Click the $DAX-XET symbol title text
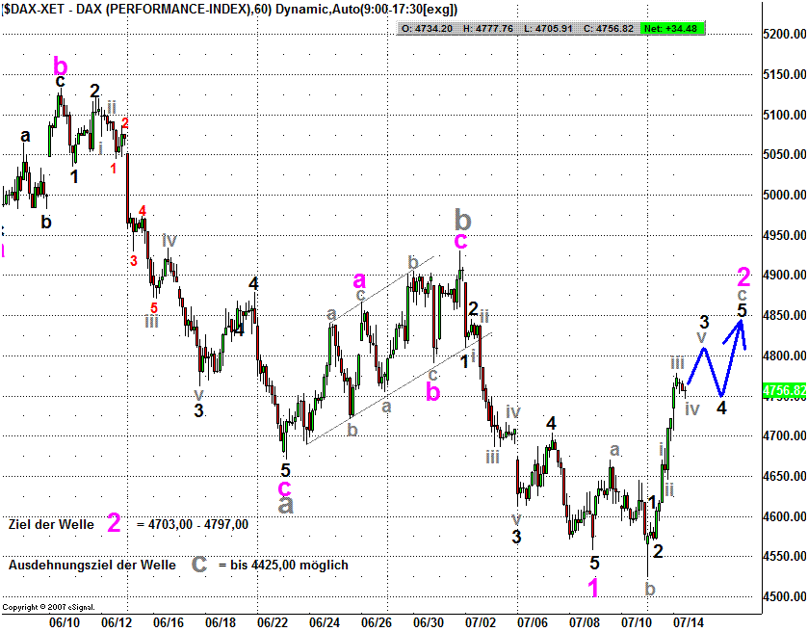808x632 pixels. [x=34, y=9]
